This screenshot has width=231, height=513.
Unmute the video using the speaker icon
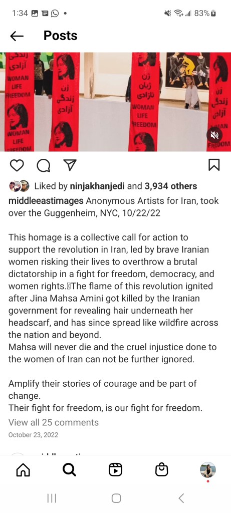point(214,134)
